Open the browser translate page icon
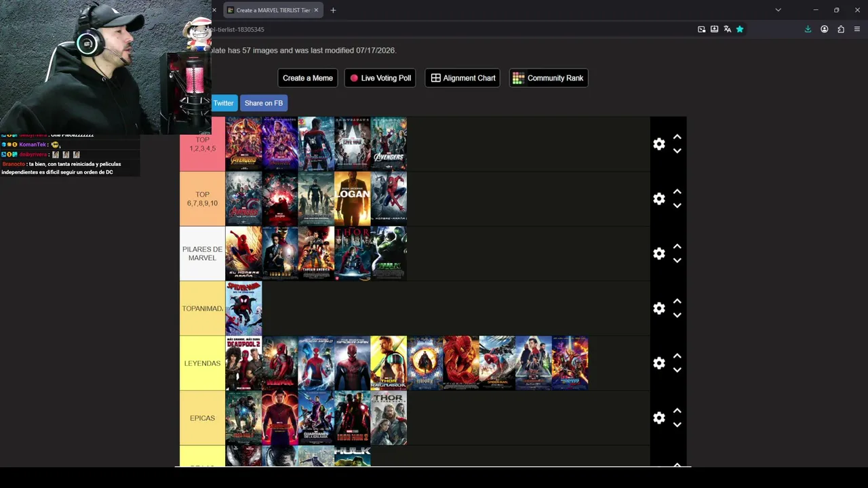Screen dimensions: 868x488 727,29
